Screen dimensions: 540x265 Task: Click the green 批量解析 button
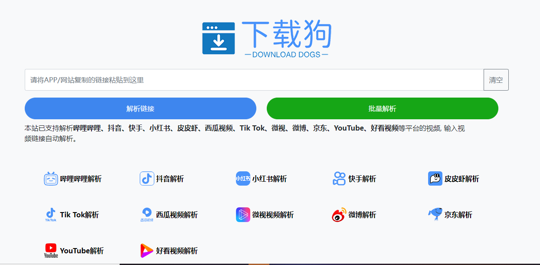[x=383, y=108]
